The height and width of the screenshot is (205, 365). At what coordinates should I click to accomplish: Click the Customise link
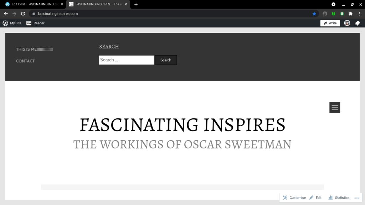click(x=294, y=198)
